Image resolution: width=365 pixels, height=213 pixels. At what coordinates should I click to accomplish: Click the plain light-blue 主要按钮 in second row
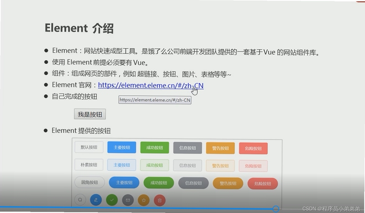point(122,165)
